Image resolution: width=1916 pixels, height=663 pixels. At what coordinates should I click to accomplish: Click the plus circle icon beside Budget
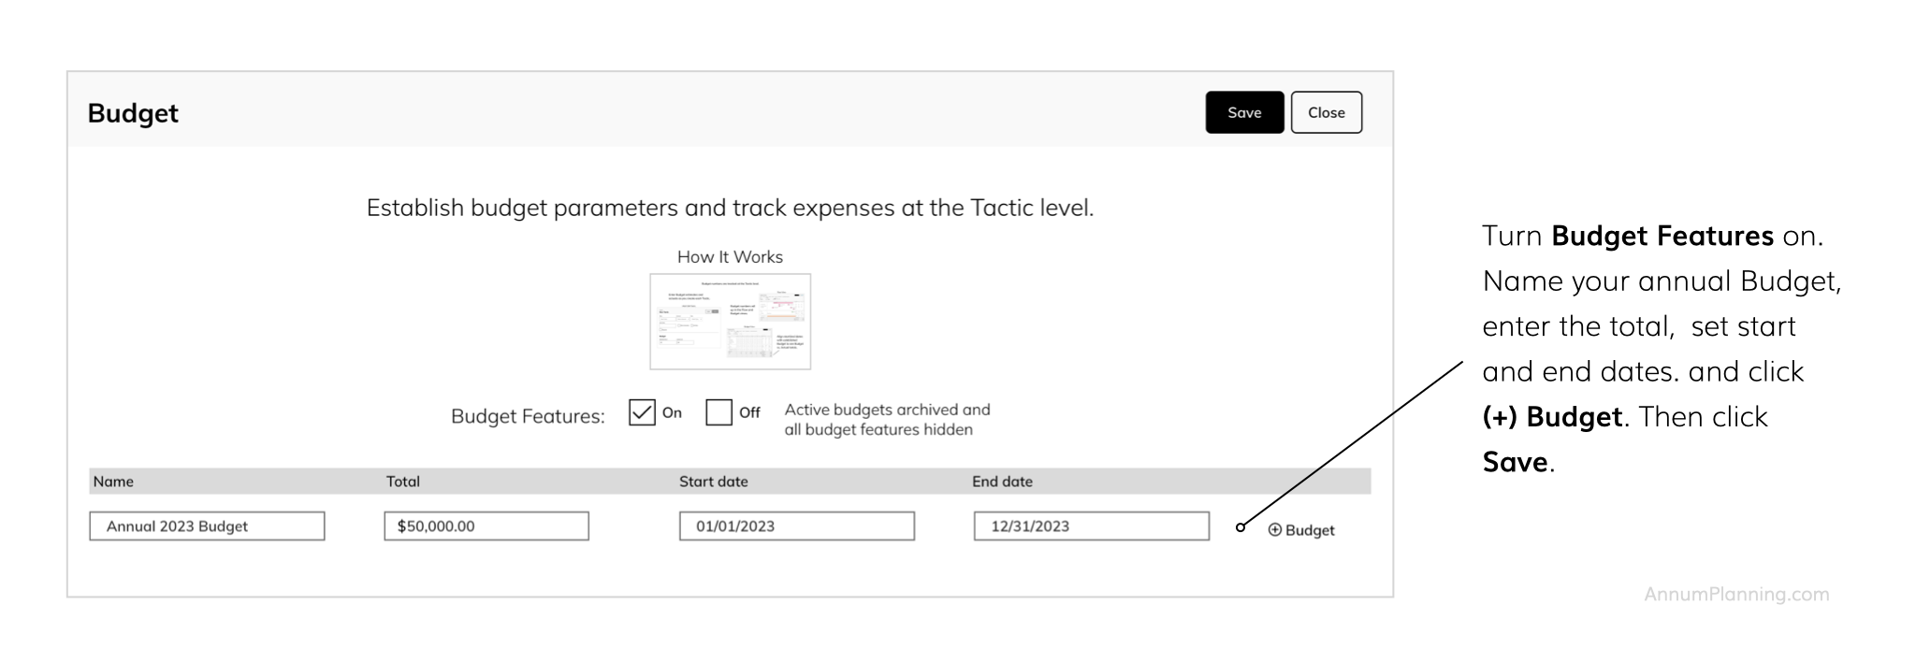pyautogui.click(x=1274, y=530)
